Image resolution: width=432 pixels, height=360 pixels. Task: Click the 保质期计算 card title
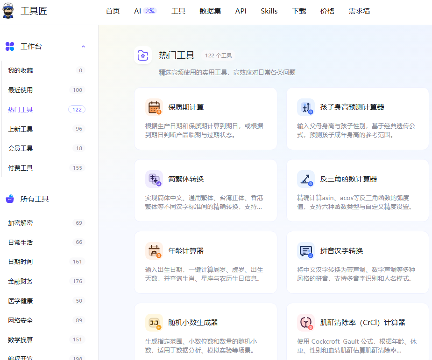pos(186,107)
